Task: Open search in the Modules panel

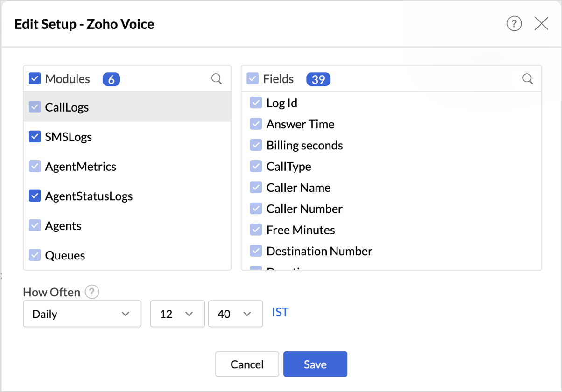Action: 217,79
